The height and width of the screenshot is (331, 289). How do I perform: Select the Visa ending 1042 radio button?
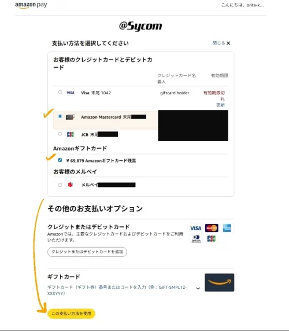pos(60,92)
